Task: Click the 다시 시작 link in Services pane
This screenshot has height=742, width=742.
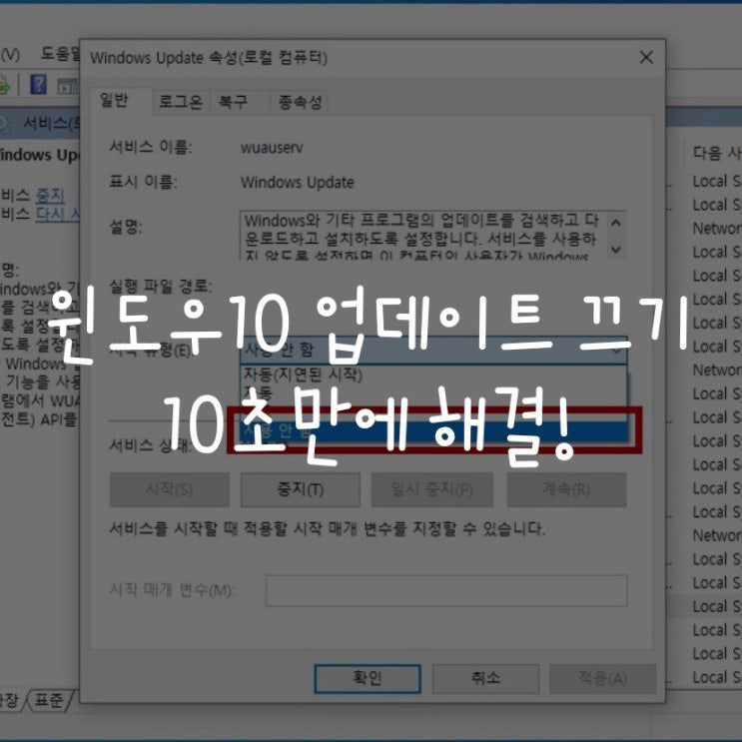Action: pyautogui.click(x=58, y=214)
